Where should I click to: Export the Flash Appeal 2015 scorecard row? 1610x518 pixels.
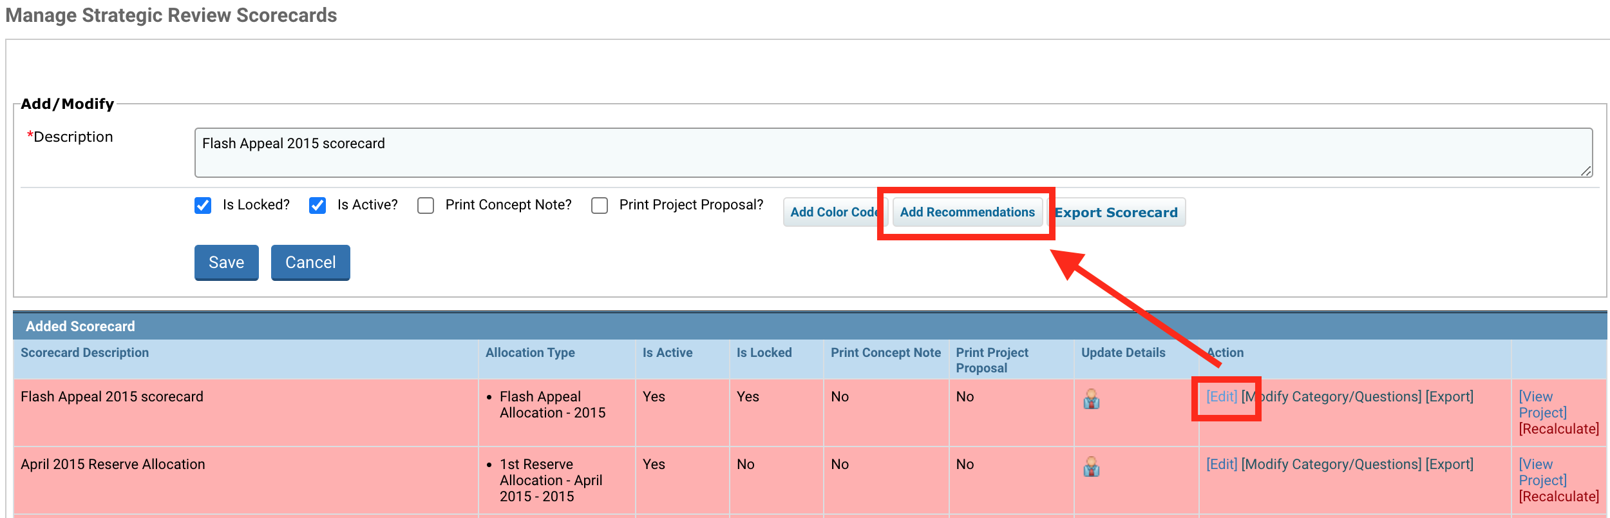tap(1449, 397)
